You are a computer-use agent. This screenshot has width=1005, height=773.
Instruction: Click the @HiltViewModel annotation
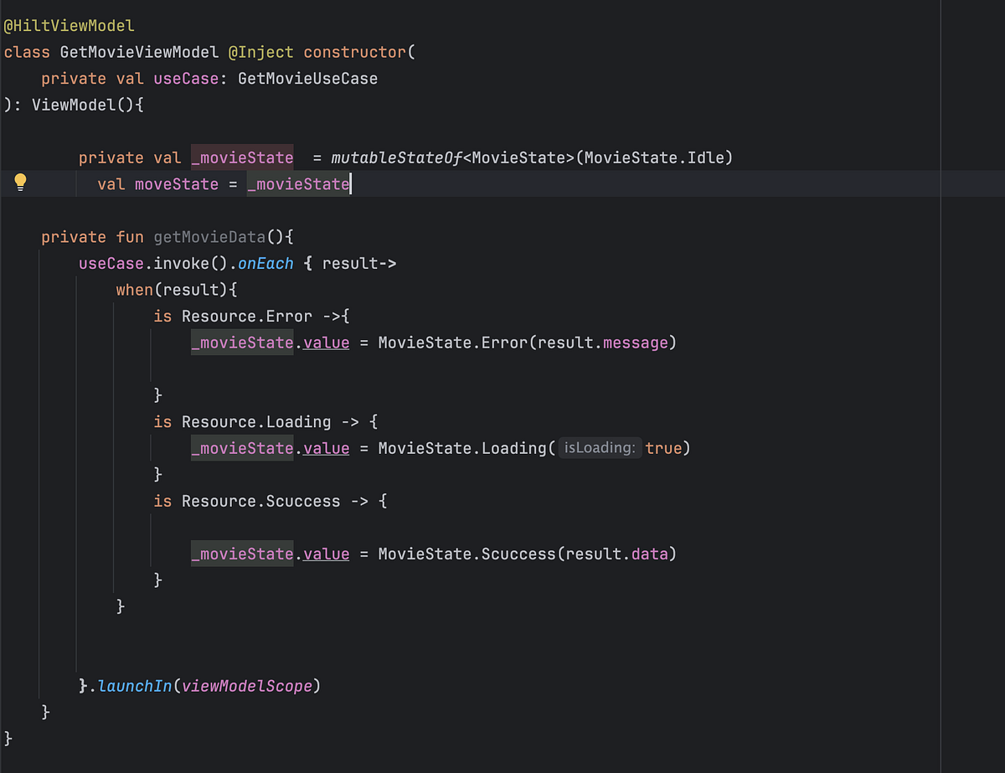point(69,25)
